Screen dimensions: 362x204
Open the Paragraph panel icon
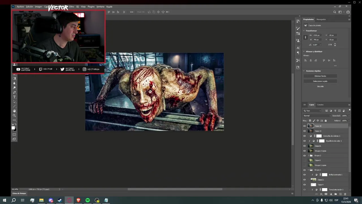[x=298, y=53]
